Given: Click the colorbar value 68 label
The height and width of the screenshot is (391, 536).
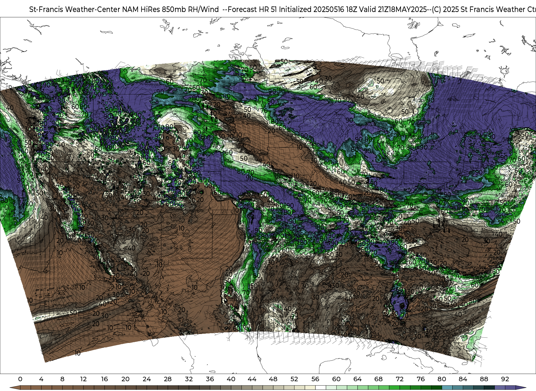Looking at the screenshot, I should pos(379,379).
